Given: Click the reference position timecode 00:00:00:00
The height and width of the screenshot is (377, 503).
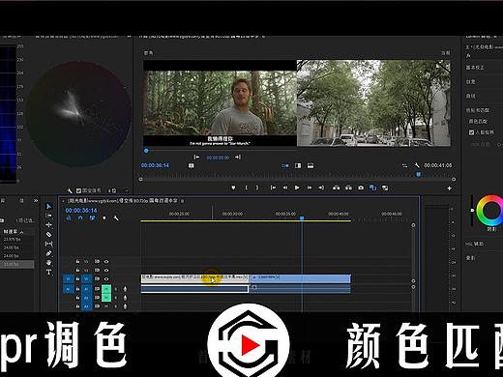Looking at the screenshot, I should (x=218, y=158).
